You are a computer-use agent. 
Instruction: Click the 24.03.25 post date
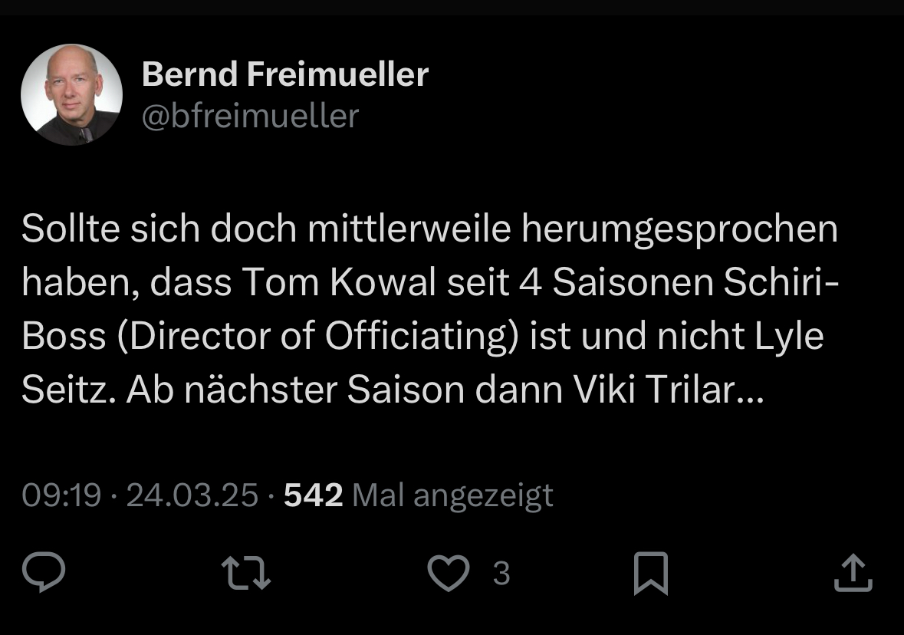[192, 495]
